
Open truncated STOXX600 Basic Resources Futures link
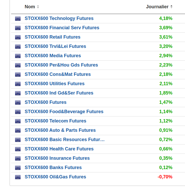[x=65, y=140]
